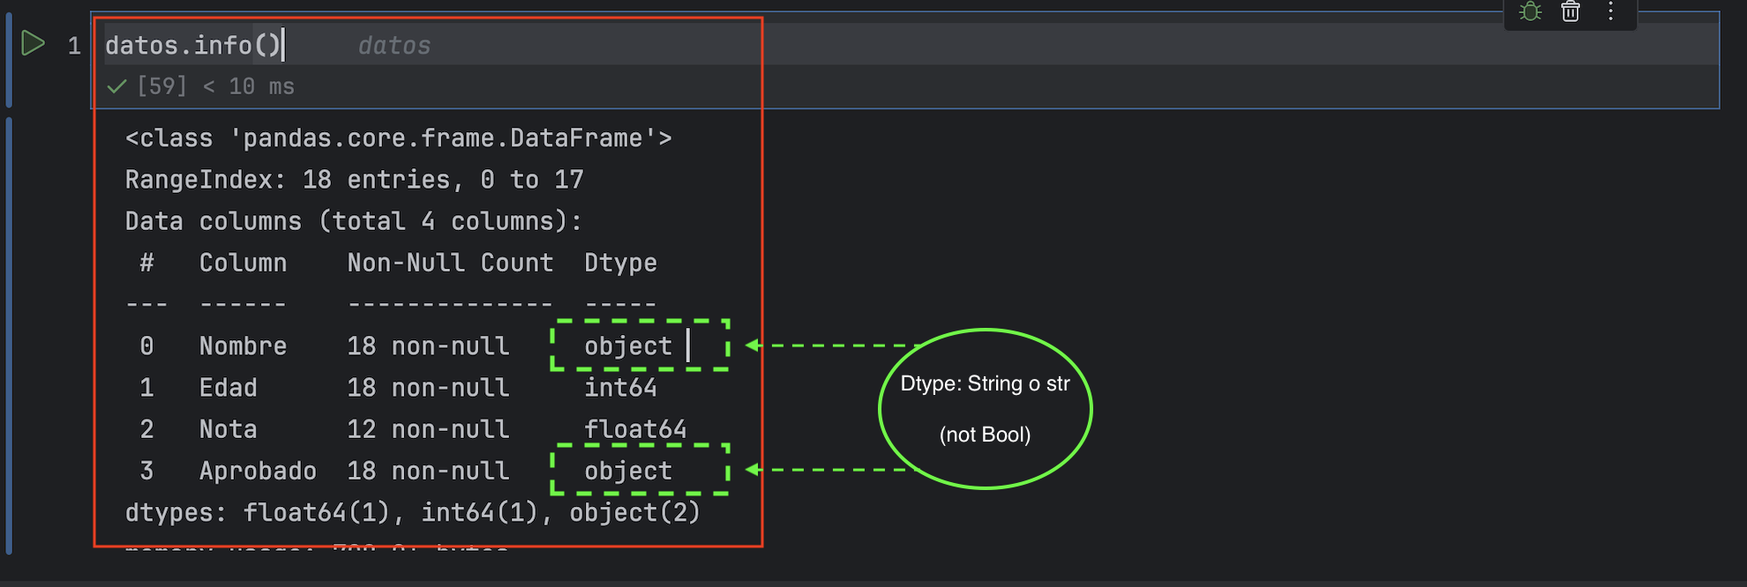Click the object dtype in Nombre row
Screen dimensions: 1747x587
[628, 346]
